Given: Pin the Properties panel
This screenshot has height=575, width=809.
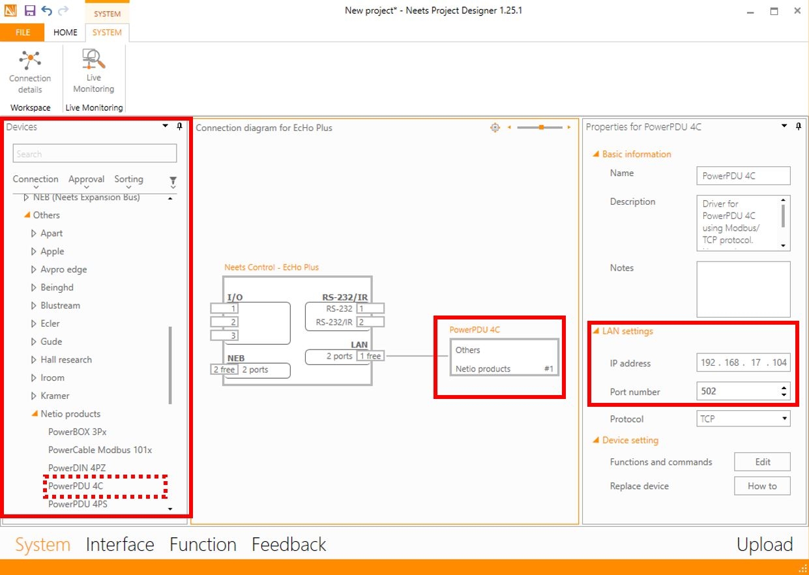Looking at the screenshot, I should click(x=799, y=126).
